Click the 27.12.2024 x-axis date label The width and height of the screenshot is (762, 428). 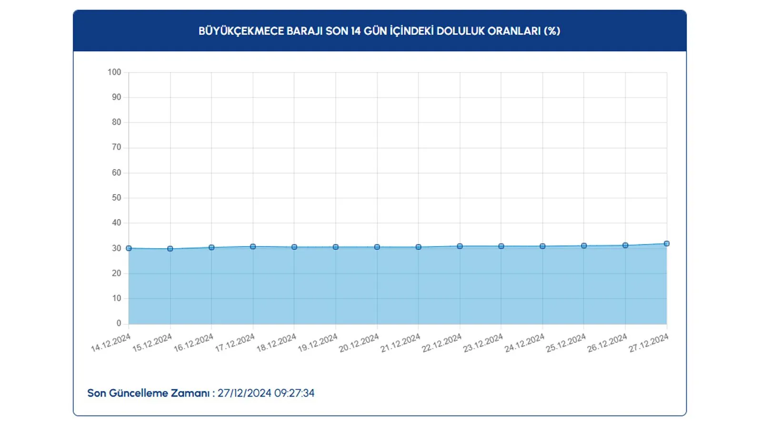pos(649,343)
